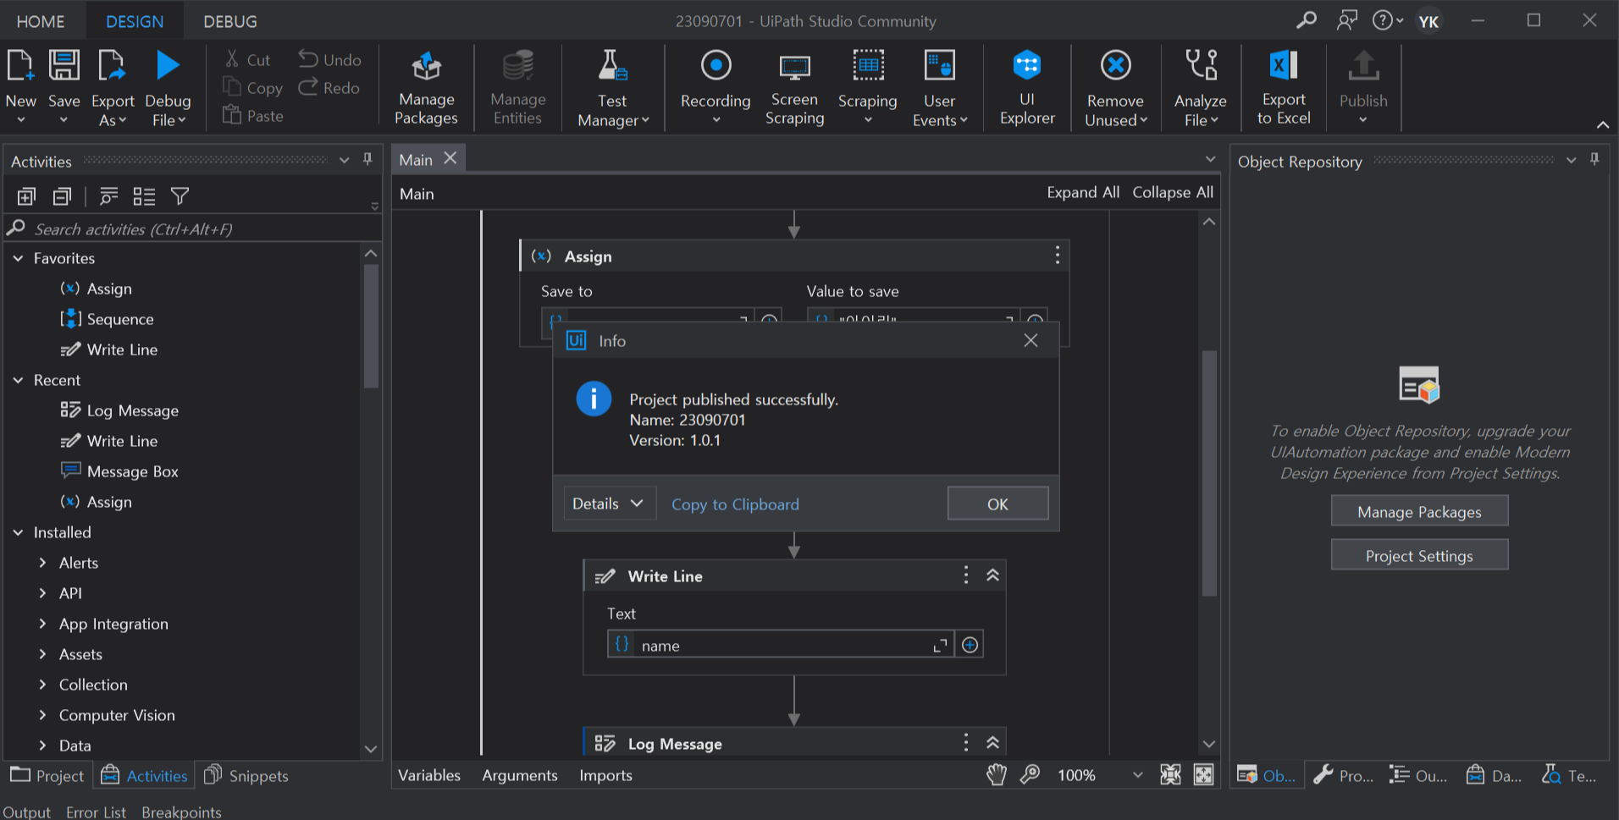Open the Project panel tab
This screenshot has width=1619, height=820.
tap(47, 775)
